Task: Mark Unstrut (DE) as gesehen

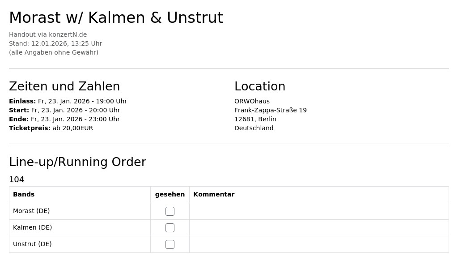Action: point(170,244)
